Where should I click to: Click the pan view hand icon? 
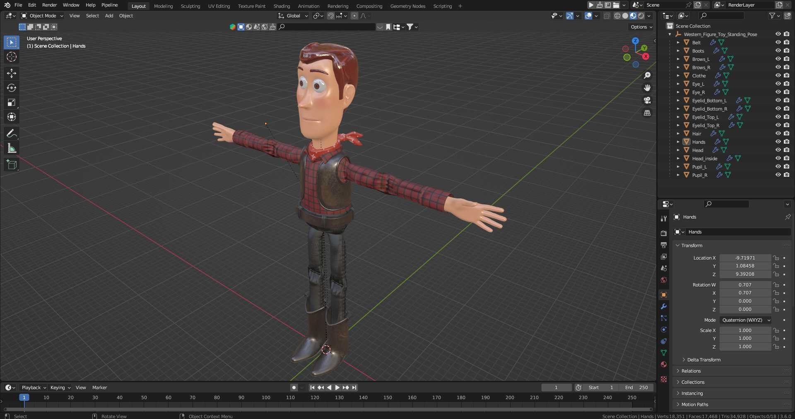pos(647,88)
